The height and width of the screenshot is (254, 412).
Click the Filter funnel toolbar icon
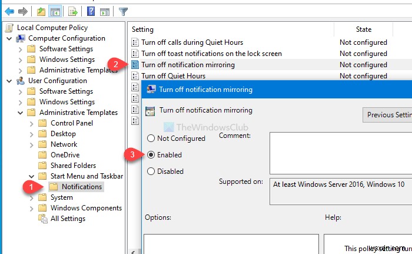coord(123,12)
